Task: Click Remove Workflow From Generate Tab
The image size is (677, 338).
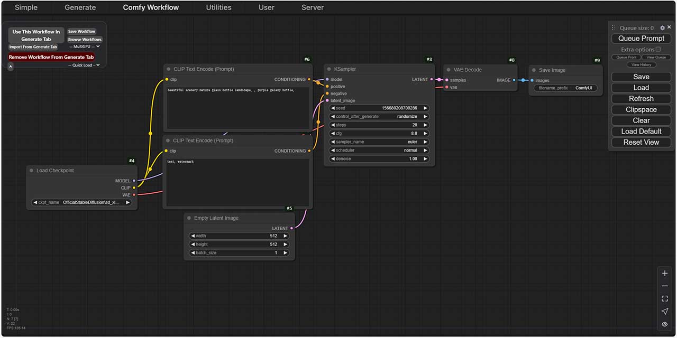Action: pyautogui.click(x=51, y=57)
